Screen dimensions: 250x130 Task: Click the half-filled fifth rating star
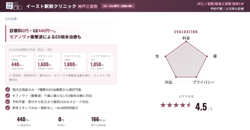point(189,105)
